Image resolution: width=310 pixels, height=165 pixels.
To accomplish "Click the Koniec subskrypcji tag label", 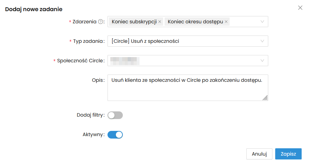I will [x=134, y=22].
